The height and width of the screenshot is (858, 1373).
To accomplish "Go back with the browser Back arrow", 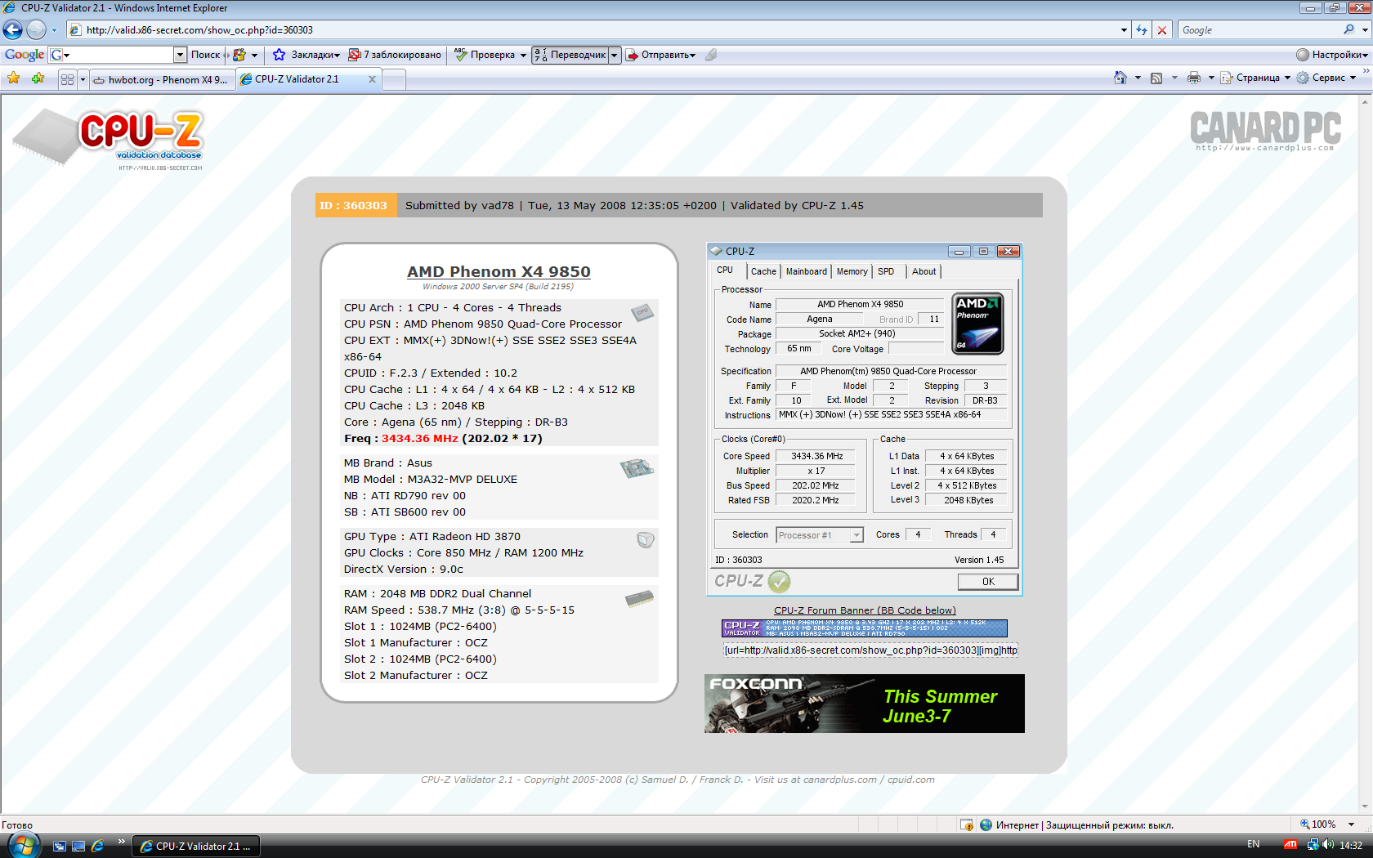I will (12, 30).
